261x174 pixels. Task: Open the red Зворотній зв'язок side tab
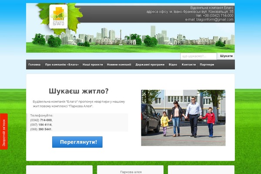[x=3, y=134]
